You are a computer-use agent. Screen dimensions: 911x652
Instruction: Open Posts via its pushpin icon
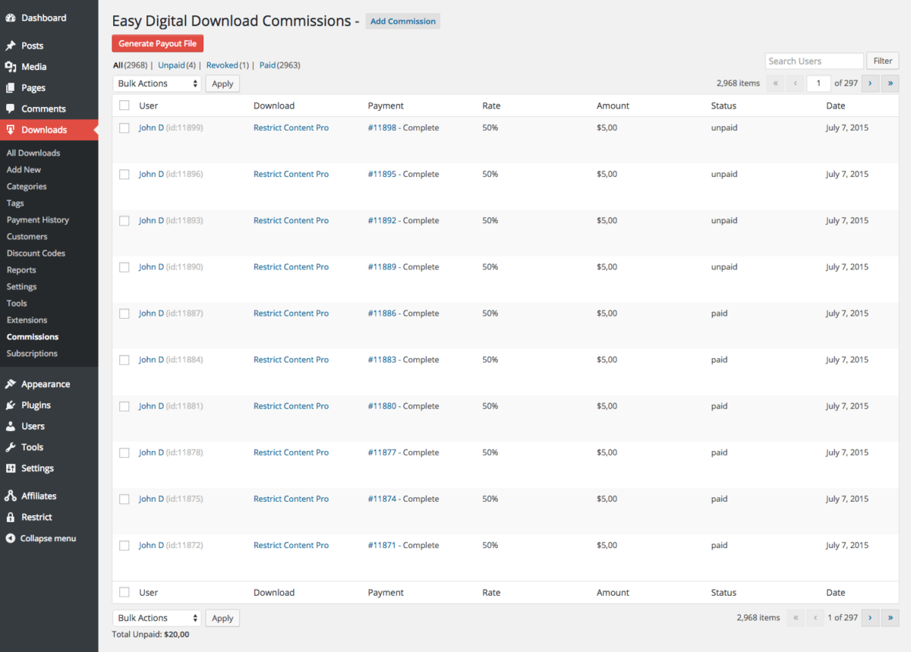11,46
